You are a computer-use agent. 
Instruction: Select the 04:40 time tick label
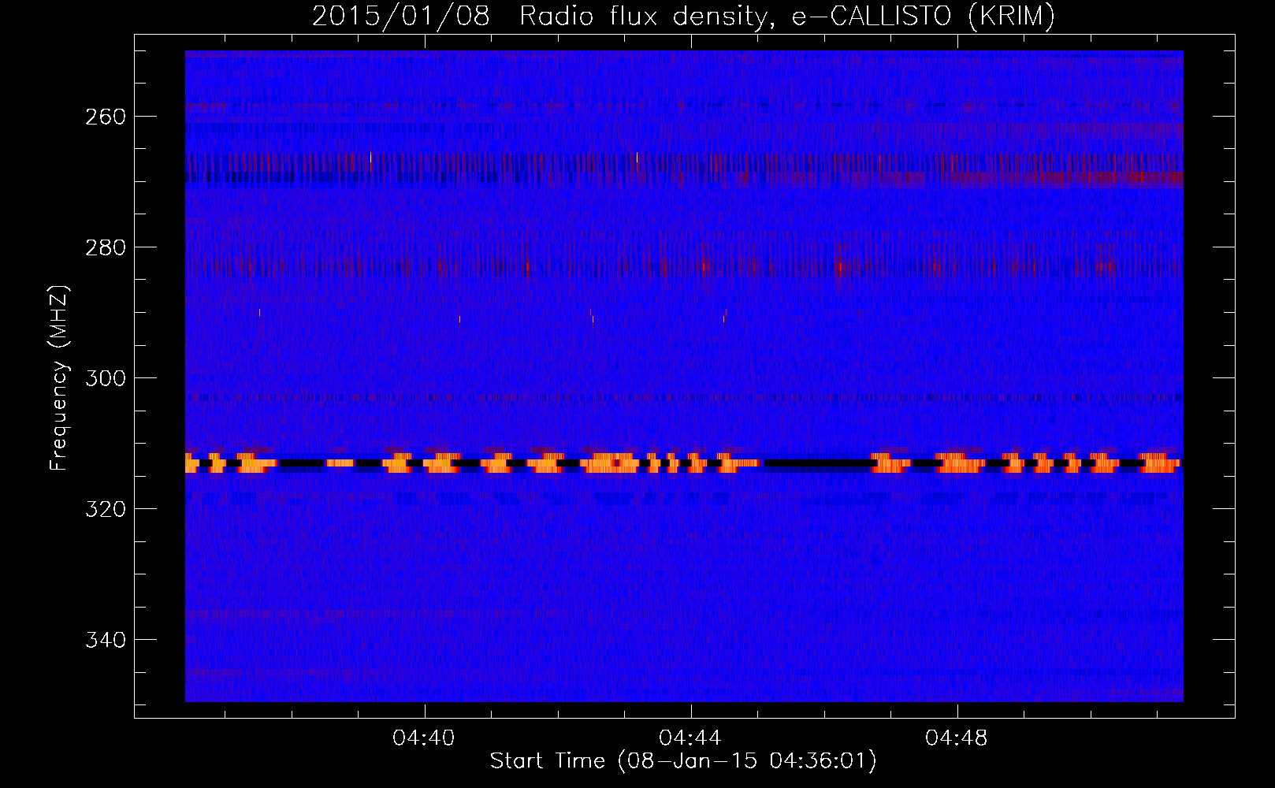424,738
